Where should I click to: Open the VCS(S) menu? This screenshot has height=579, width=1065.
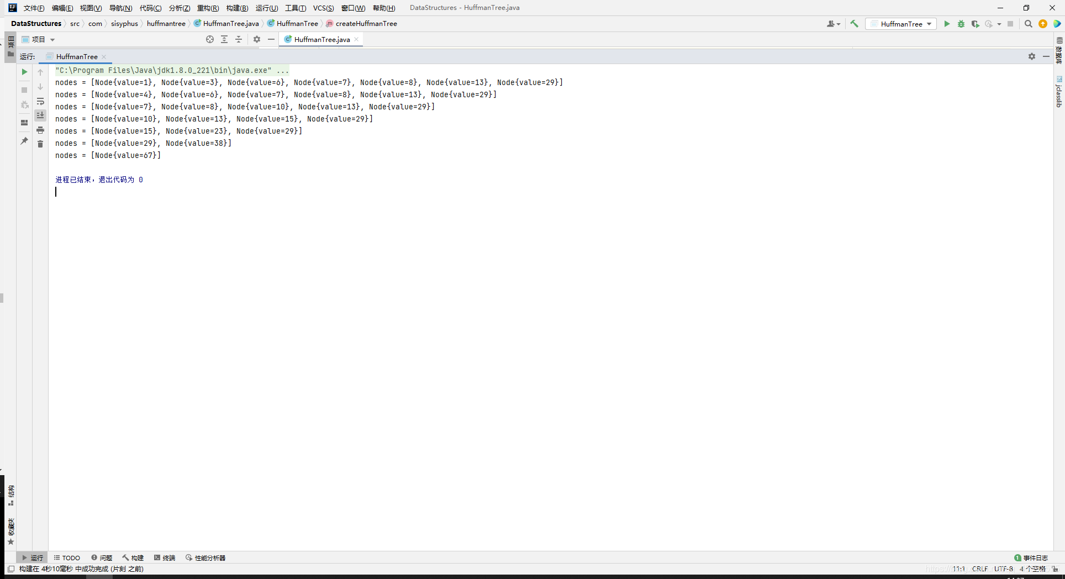pos(323,8)
